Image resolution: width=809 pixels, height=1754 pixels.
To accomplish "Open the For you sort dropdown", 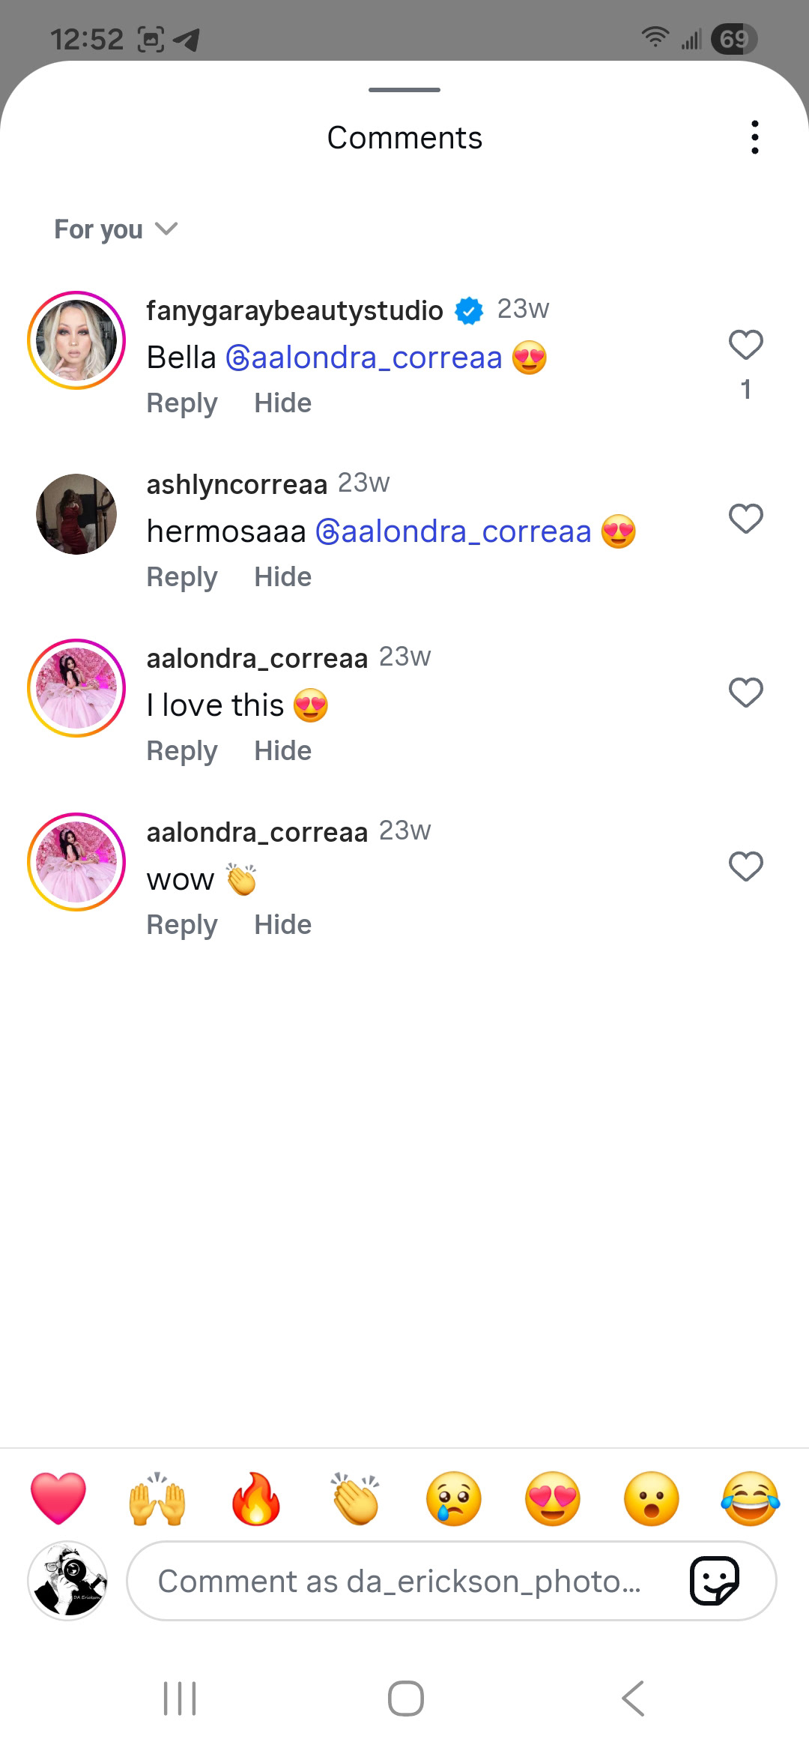I will (x=115, y=229).
